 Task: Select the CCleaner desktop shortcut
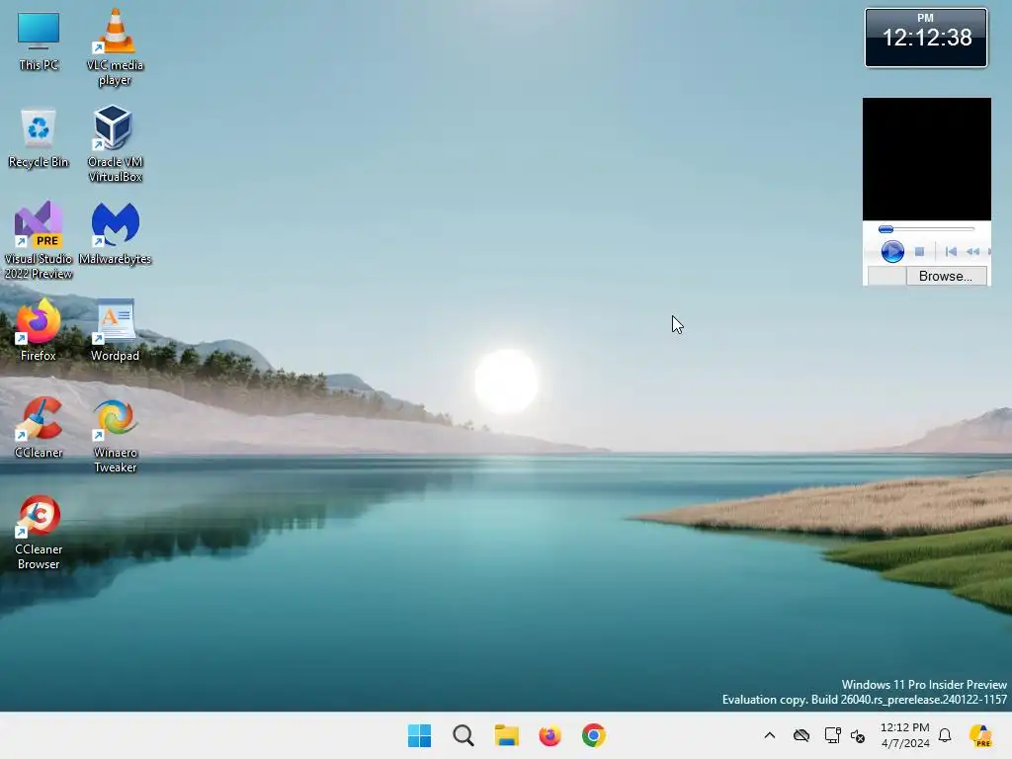coord(39,427)
